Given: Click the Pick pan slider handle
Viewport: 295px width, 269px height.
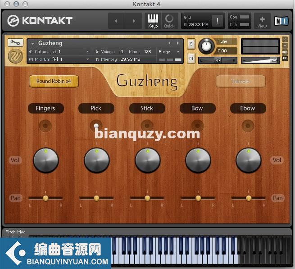Looking at the screenshot, I should tap(96, 198).
